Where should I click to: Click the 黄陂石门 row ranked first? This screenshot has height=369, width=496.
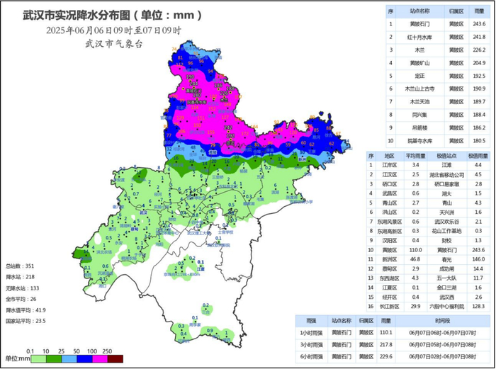tap(438, 24)
